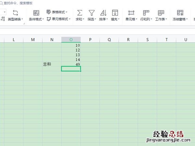The image size is (195, 146).
Task: Expand the 工作表 dropdown arrow
Action: tap(166, 19)
